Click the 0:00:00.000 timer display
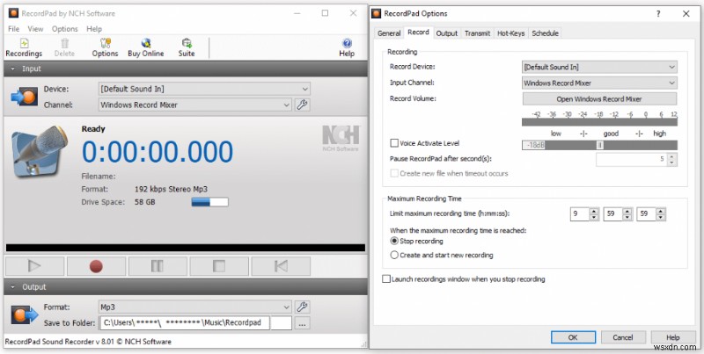Viewport: 704px width, 354px height. 158,151
